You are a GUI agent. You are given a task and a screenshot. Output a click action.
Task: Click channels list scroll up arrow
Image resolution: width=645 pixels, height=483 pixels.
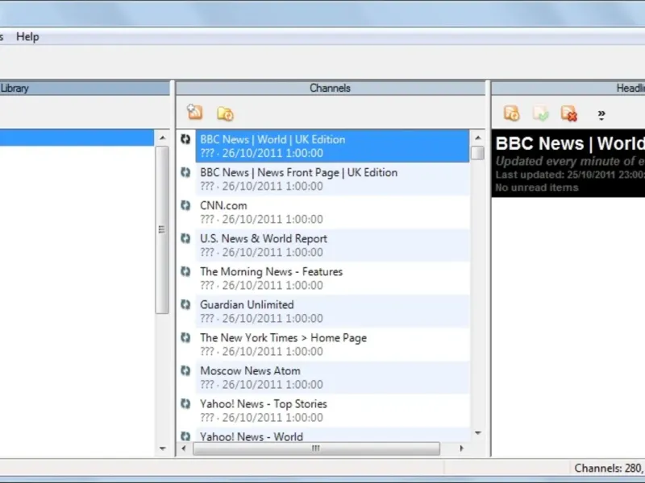[x=477, y=136]
